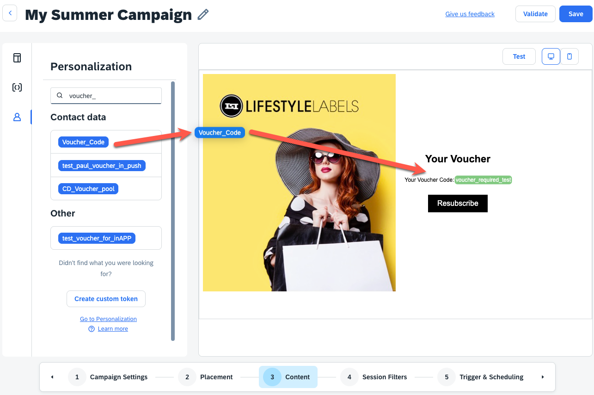Click the Resubscribe button in preview
The image size is (594, 395).
458,203
